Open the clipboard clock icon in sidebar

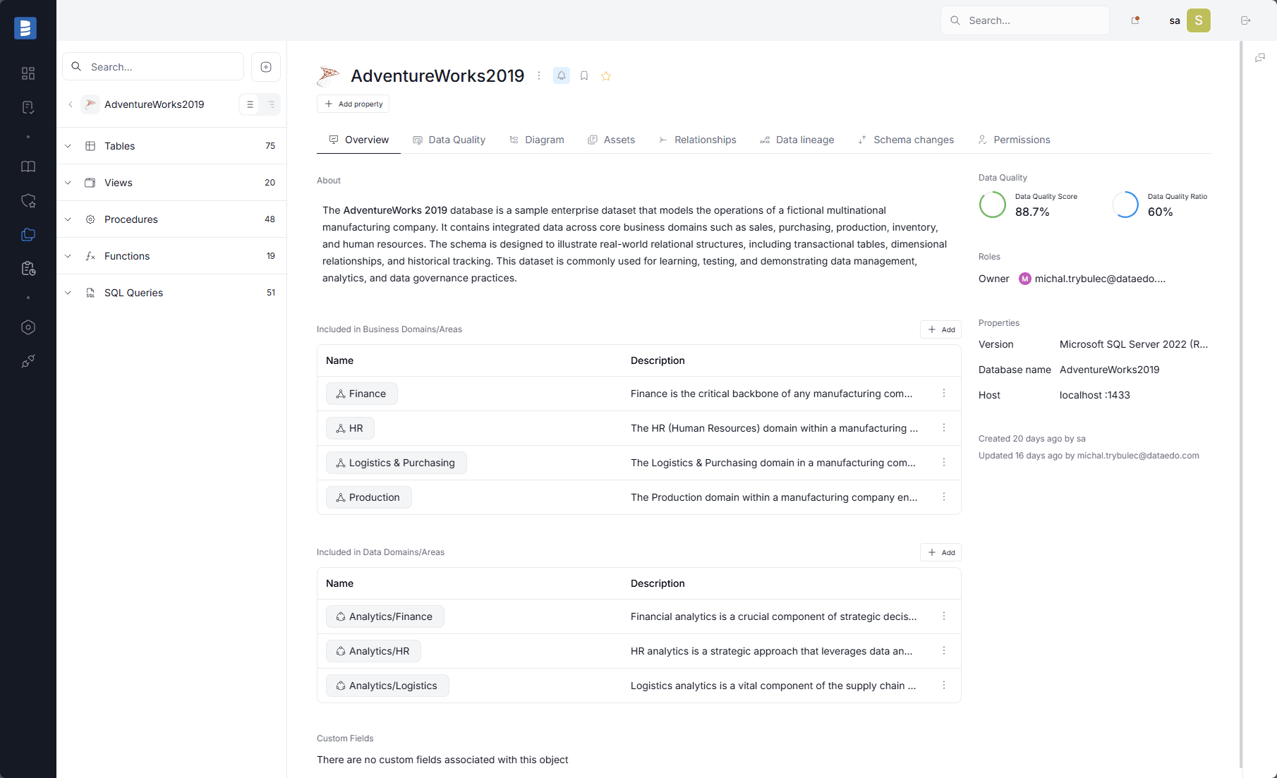click(x=28, y=269)
